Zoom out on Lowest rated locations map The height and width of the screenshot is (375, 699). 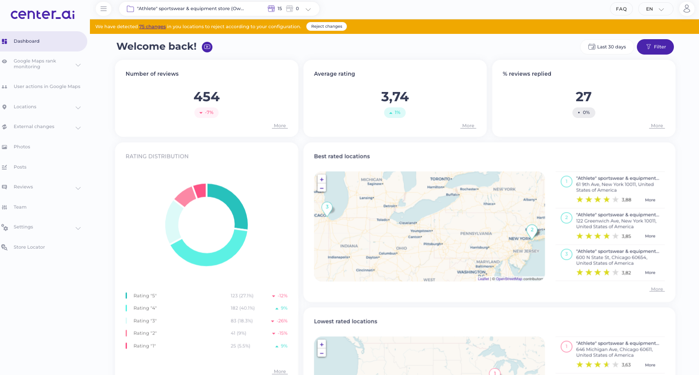[x=322, y=353]
